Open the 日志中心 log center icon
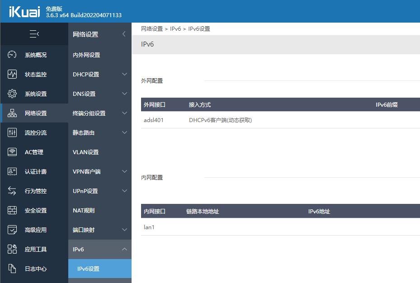420x283 pixels. 13,269
